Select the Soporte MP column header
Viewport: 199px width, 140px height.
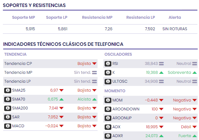(23, 17)
